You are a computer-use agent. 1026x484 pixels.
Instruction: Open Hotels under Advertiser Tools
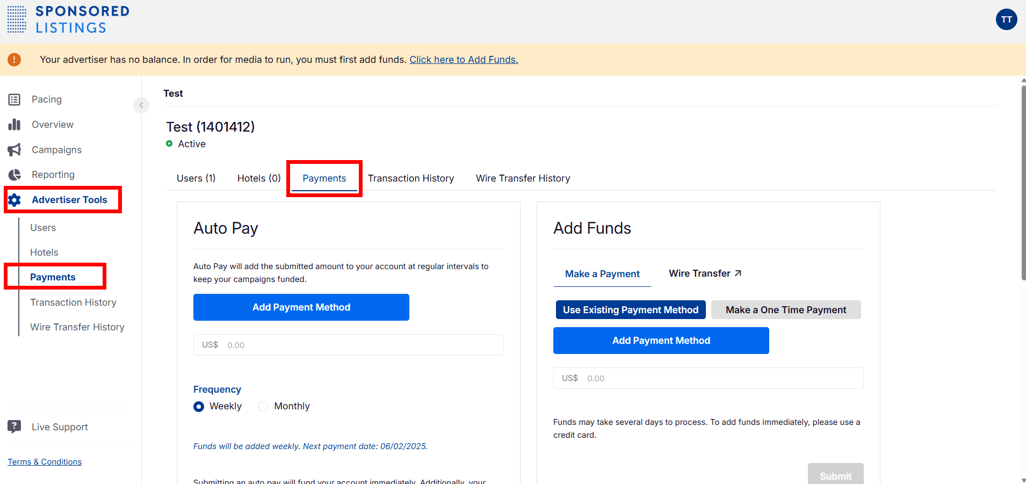pyautogui.click(x=44, y=252)
